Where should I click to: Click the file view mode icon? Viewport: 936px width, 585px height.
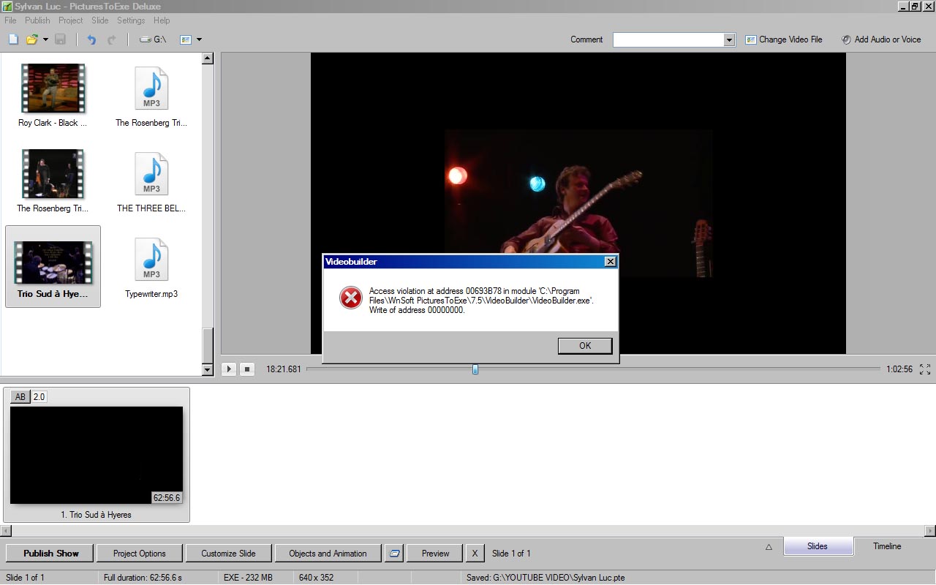(186, 39)
